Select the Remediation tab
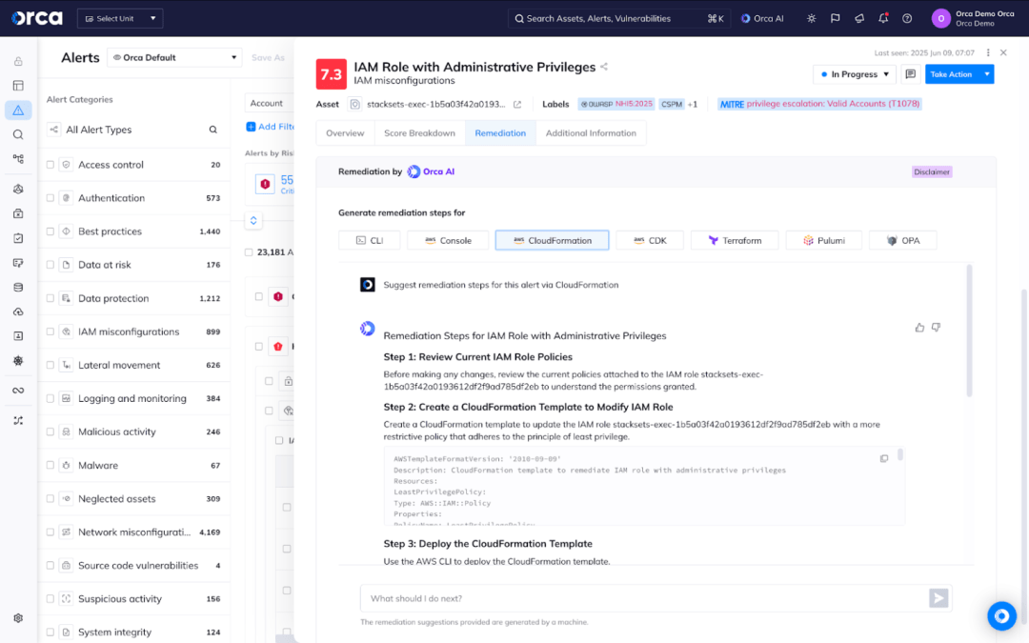Image resolution: width=1029 pixels, height=643 pixels. [x=501, y=133]
